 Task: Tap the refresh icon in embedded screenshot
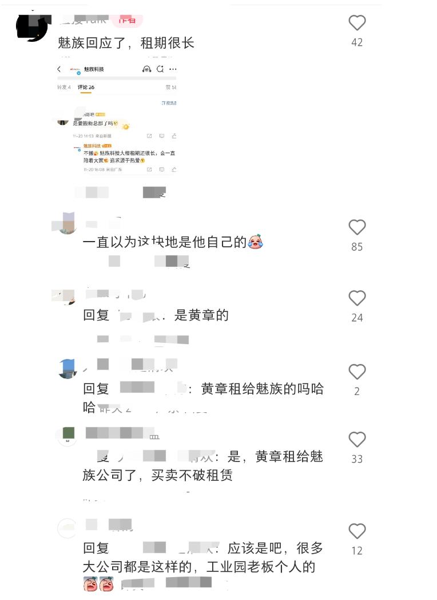pos(160,69)
